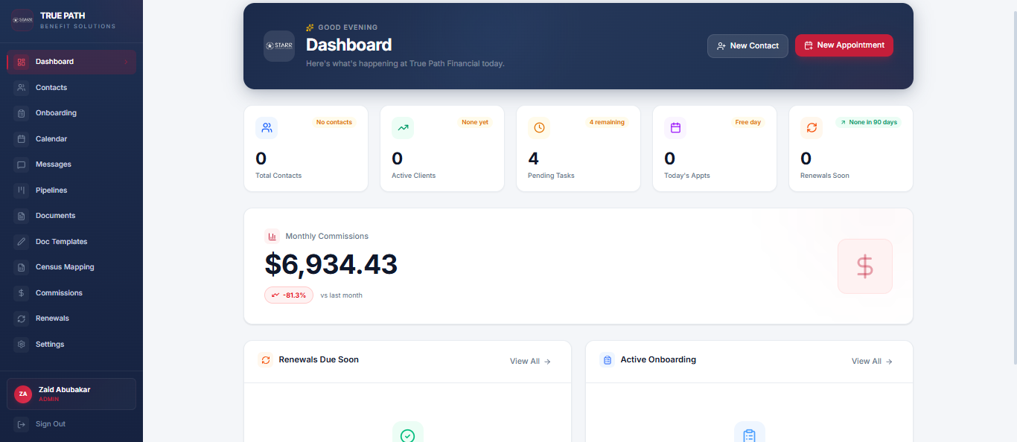1017x442 pixels.
Task: Click the -81.3% change badge
Action: (x=288, y=295)
